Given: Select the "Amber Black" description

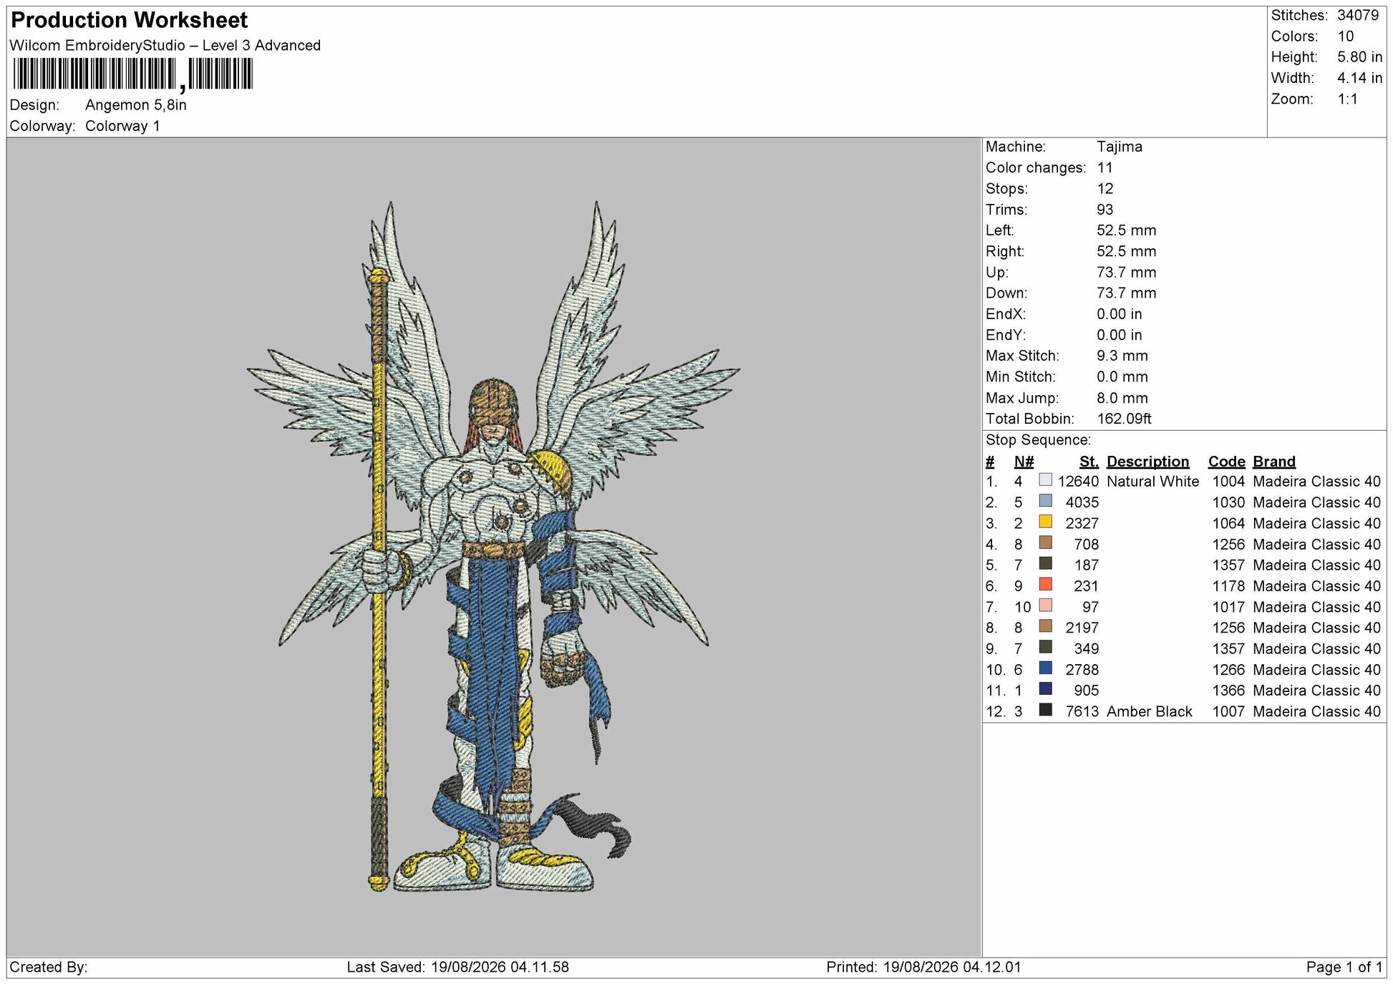Looking at the screenshot, I should tap(1150, 711).
